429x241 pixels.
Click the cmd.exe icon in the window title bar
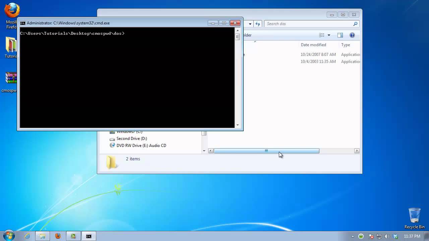23,23
